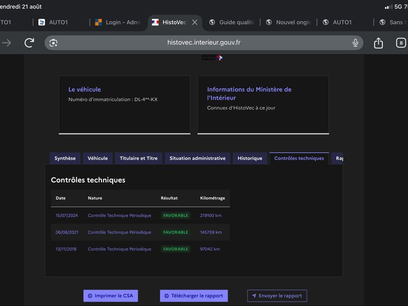Click the date 06/08/2021
408x306 pixels.
67,233
